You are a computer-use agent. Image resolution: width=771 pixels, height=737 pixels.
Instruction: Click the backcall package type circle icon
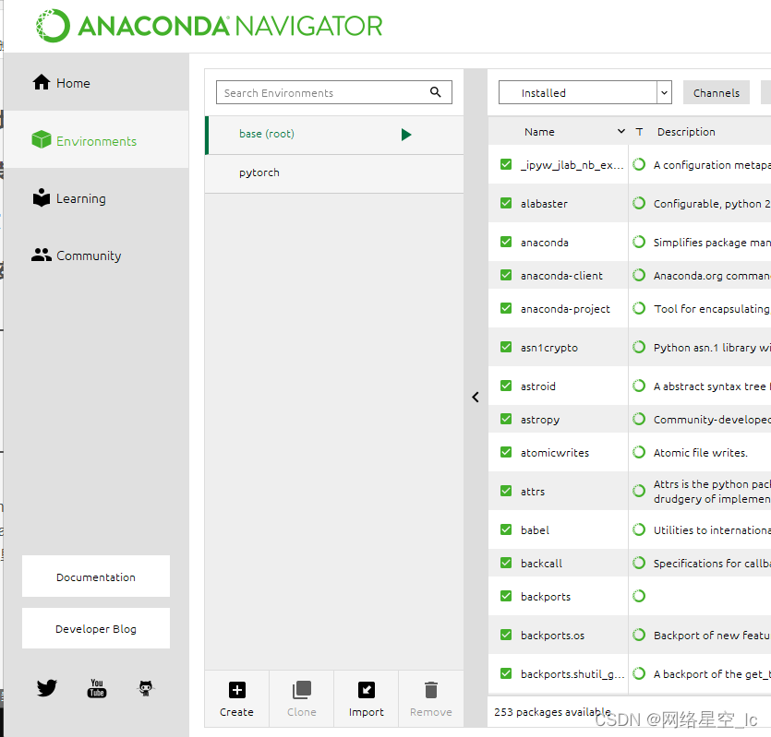[x=639, y=563]
